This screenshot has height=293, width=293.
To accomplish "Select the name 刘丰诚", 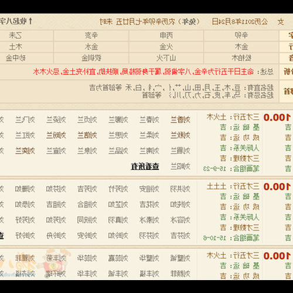I will (118, 274).
